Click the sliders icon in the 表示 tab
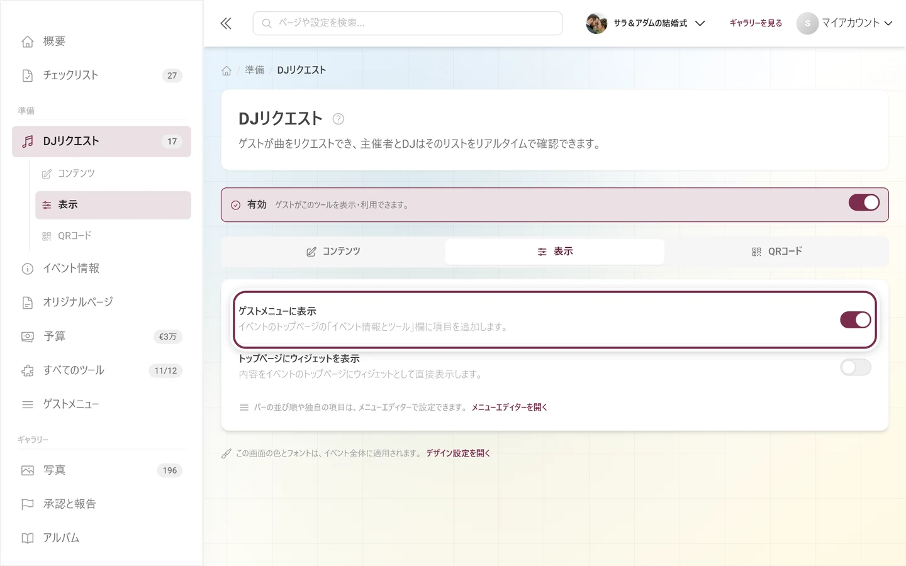 (x=542, y=252)
